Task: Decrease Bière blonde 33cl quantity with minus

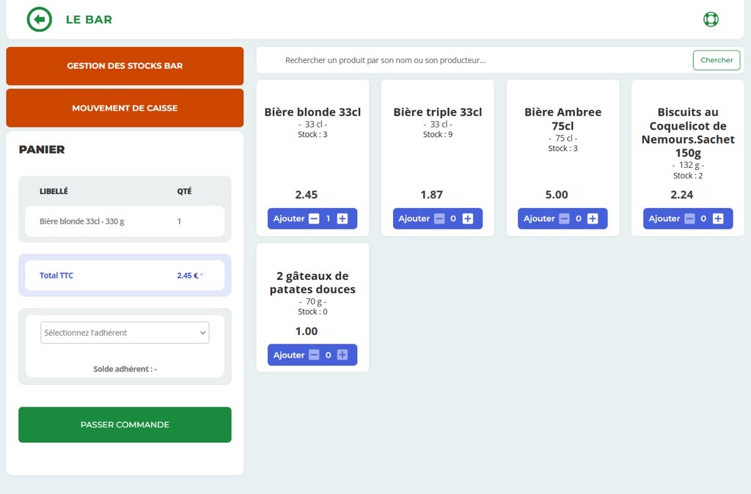Action: point(314,218)
